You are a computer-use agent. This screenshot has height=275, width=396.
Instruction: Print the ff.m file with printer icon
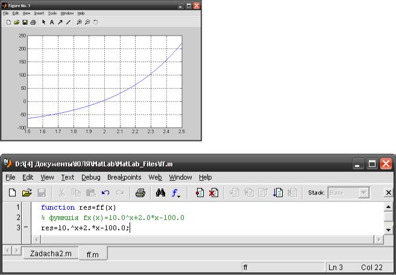(140, 193)
